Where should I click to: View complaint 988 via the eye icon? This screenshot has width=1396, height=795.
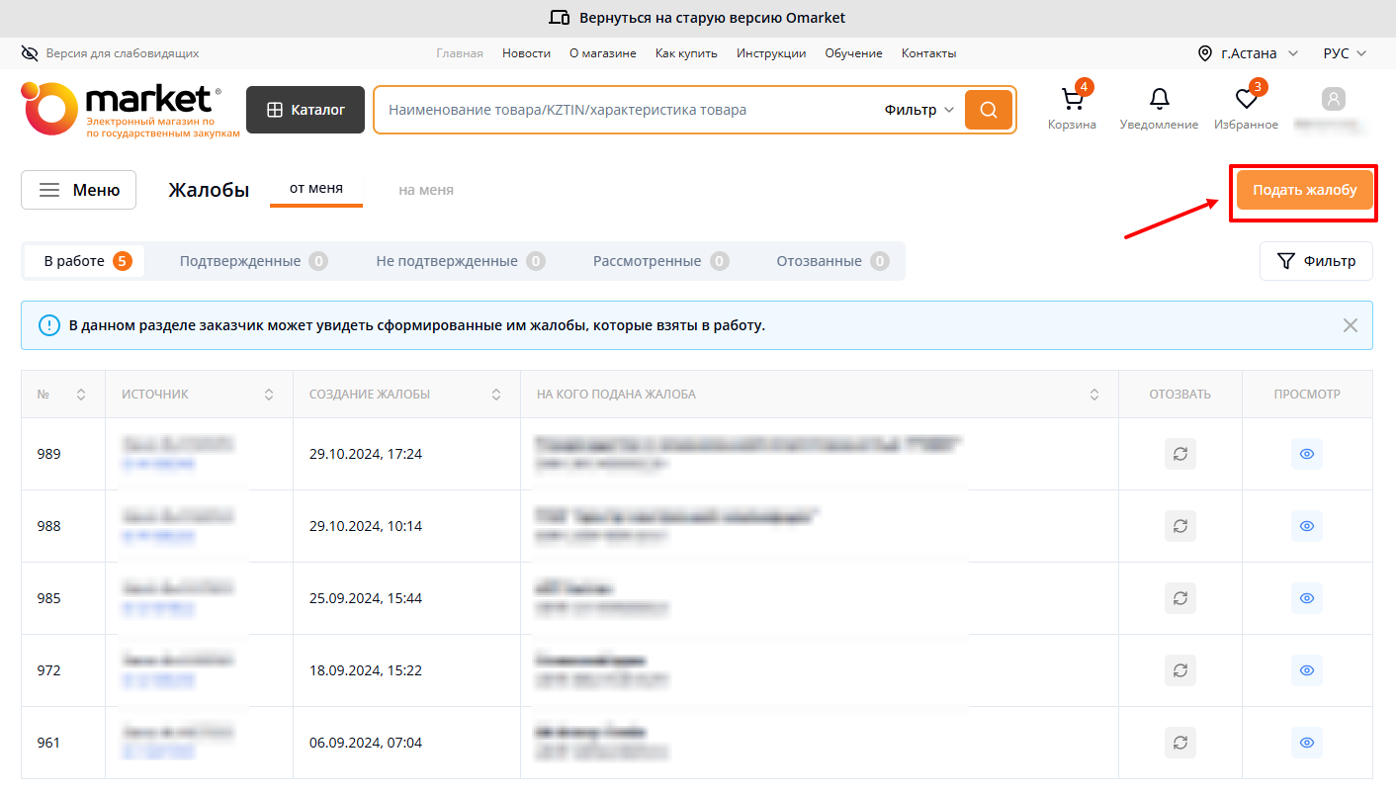click(x=1306, y=526)
